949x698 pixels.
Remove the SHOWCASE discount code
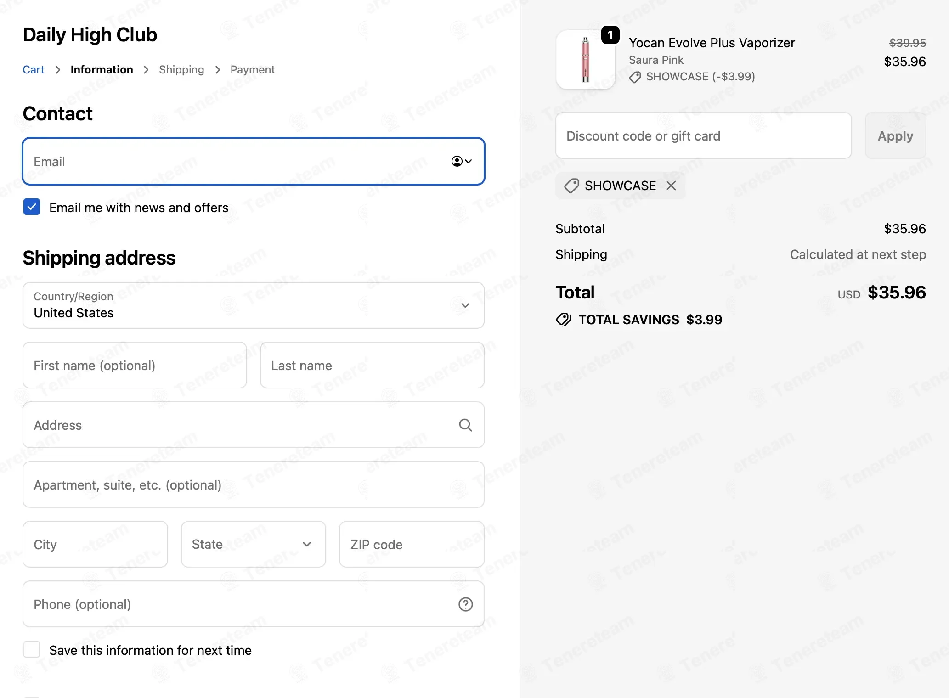point(671,186)
